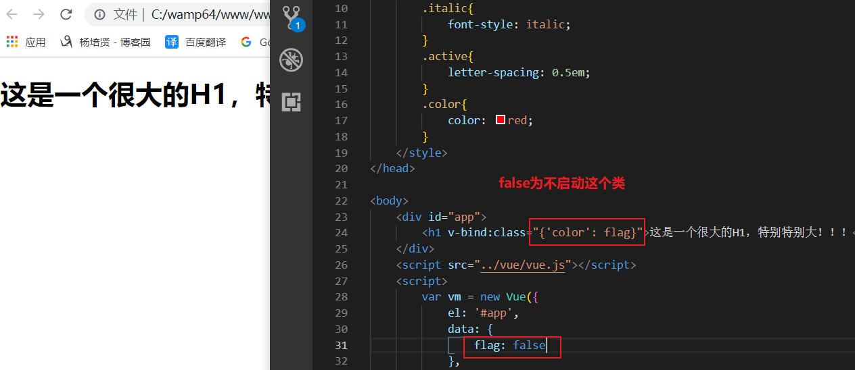The width and height of the screenshot is (855, 370).
Task: Click the 'data: {' line
Action: pyautogui.click(x=471, y=329)
